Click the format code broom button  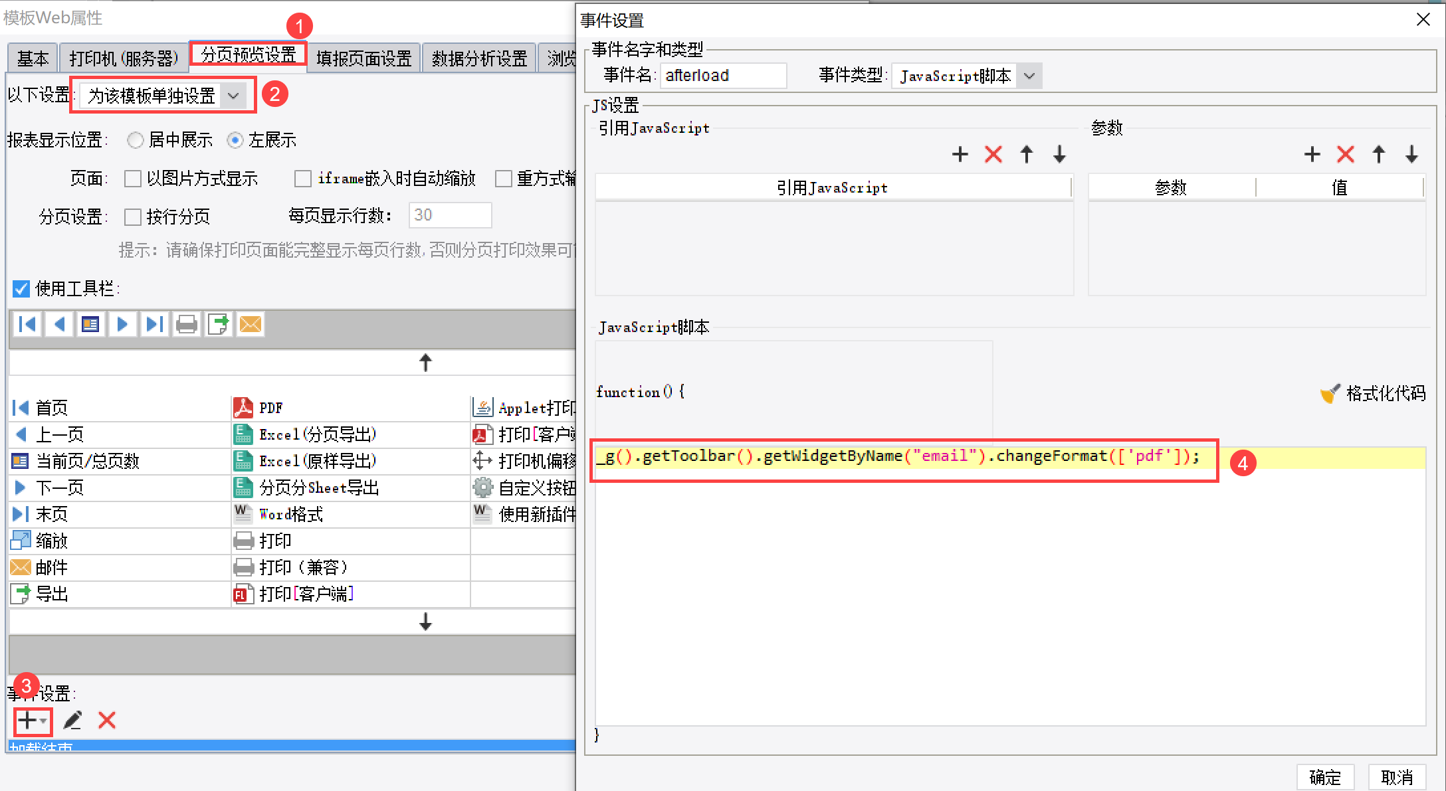(x=1373, y=393)
